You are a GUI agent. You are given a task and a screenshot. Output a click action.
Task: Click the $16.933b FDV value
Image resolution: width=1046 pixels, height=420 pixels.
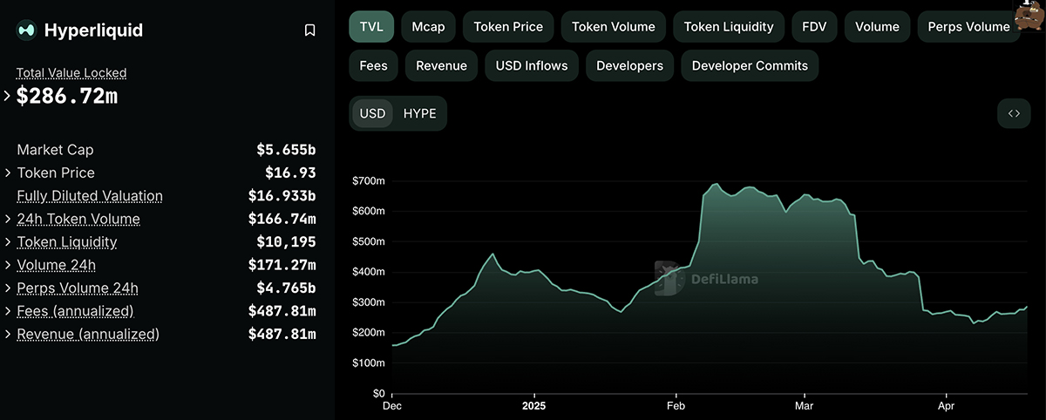282,196
